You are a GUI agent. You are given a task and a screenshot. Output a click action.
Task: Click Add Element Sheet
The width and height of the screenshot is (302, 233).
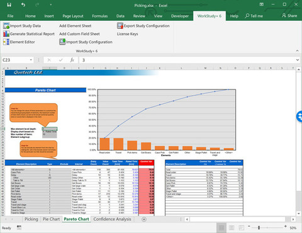click(75, 26)
